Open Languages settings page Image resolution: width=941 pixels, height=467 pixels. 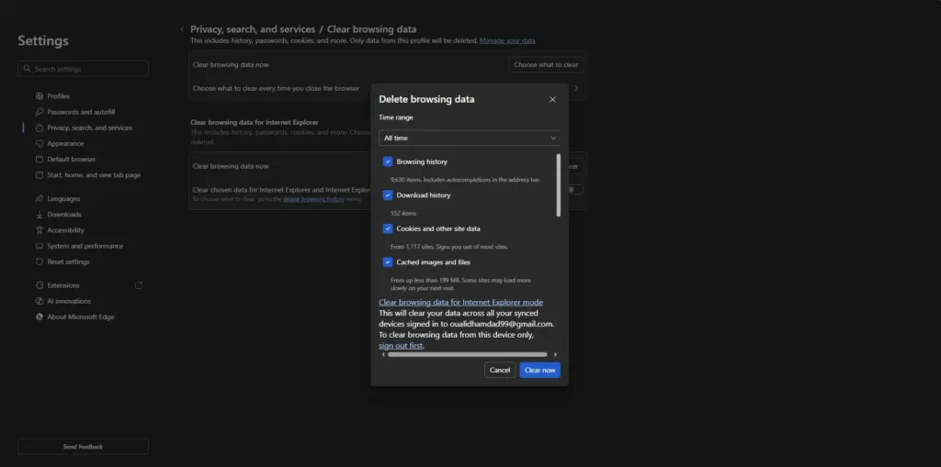tap(63, 199)
